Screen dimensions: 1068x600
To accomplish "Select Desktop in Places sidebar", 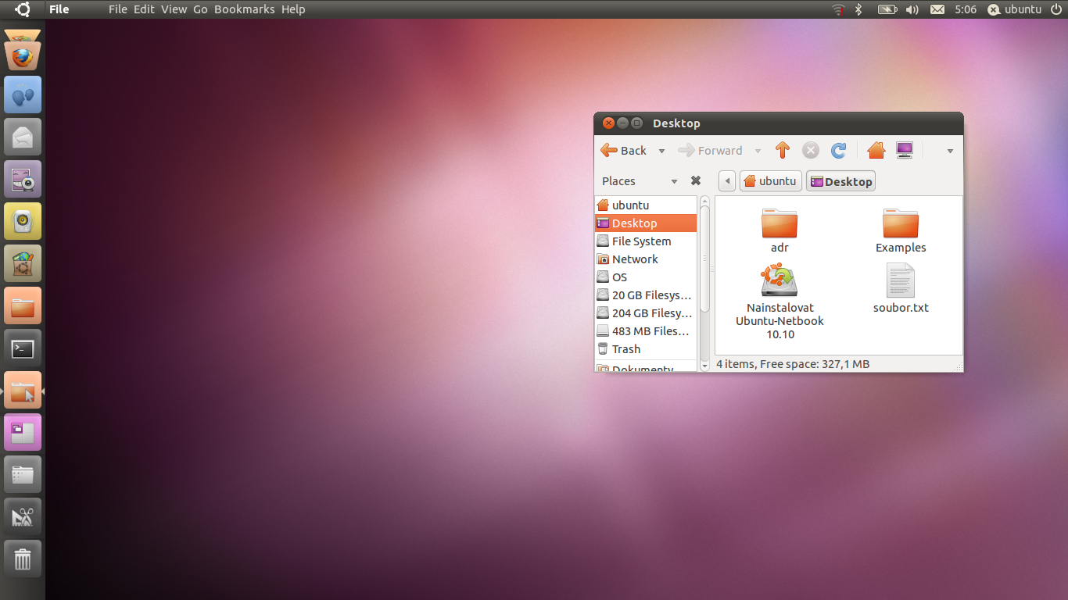I will click(x=646, y=223).
